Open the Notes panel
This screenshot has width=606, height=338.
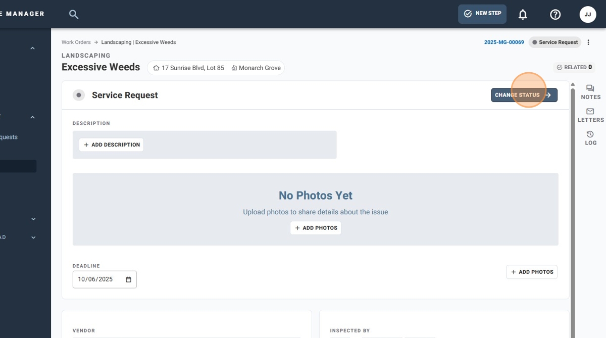pyautogui.click(x=590, y=92)
